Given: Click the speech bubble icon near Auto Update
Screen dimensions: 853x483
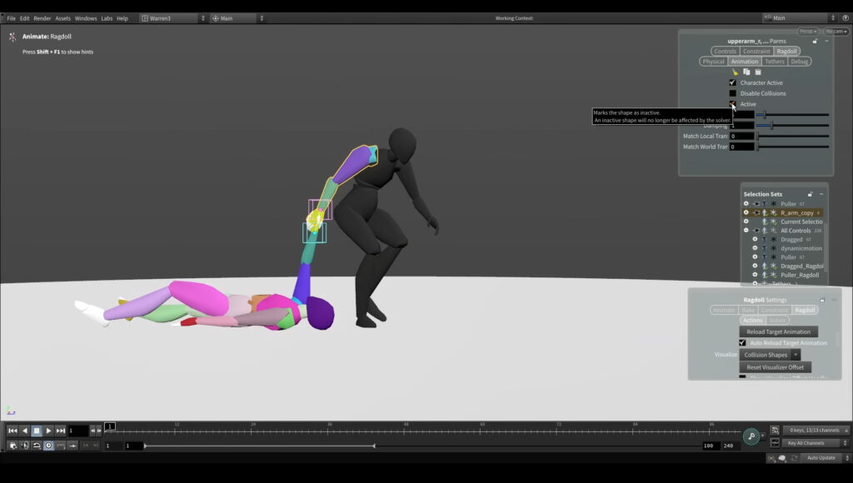Looking at the screenshot, I should click(x=781, y=458).
